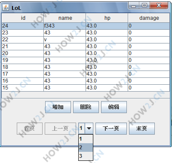Click the disabled 首页 button
Viewport: 172px width, 163px height.
[x=30, y=129]
